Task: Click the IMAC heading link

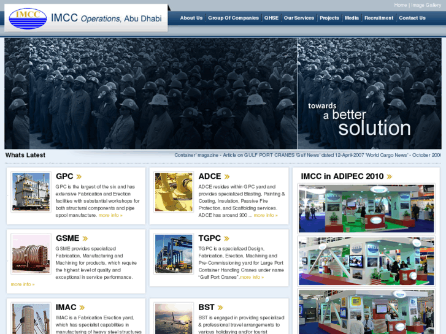Action: [x=66, y=307]
